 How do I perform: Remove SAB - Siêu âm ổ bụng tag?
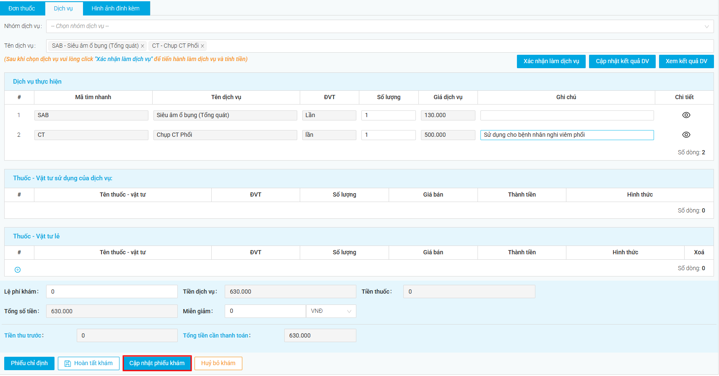[x=143, y=46]
